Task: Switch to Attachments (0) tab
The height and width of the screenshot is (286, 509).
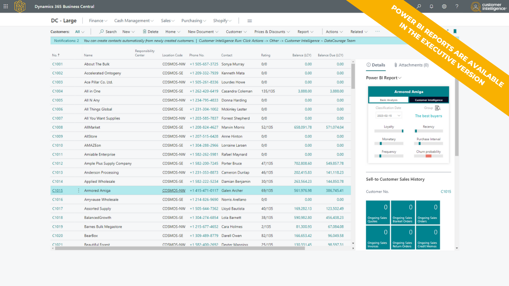Action: (x=411, y=65)
